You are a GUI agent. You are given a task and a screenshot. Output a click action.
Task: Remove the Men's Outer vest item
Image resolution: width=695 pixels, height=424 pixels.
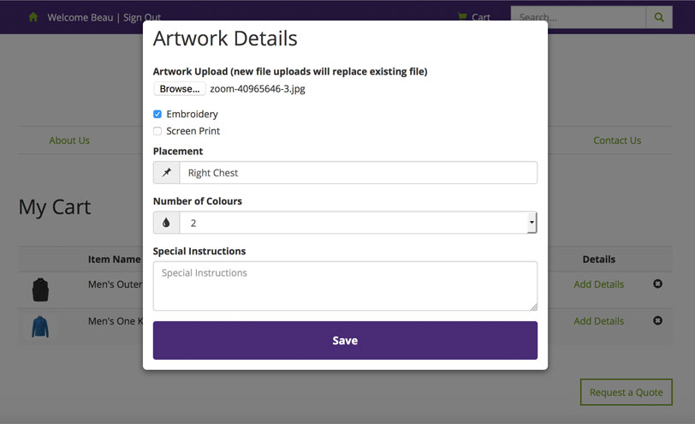pos(657,284)
